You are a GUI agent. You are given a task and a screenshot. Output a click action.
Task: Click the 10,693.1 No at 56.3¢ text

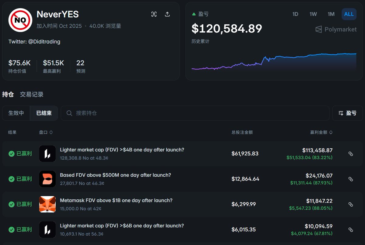(82, 234)
